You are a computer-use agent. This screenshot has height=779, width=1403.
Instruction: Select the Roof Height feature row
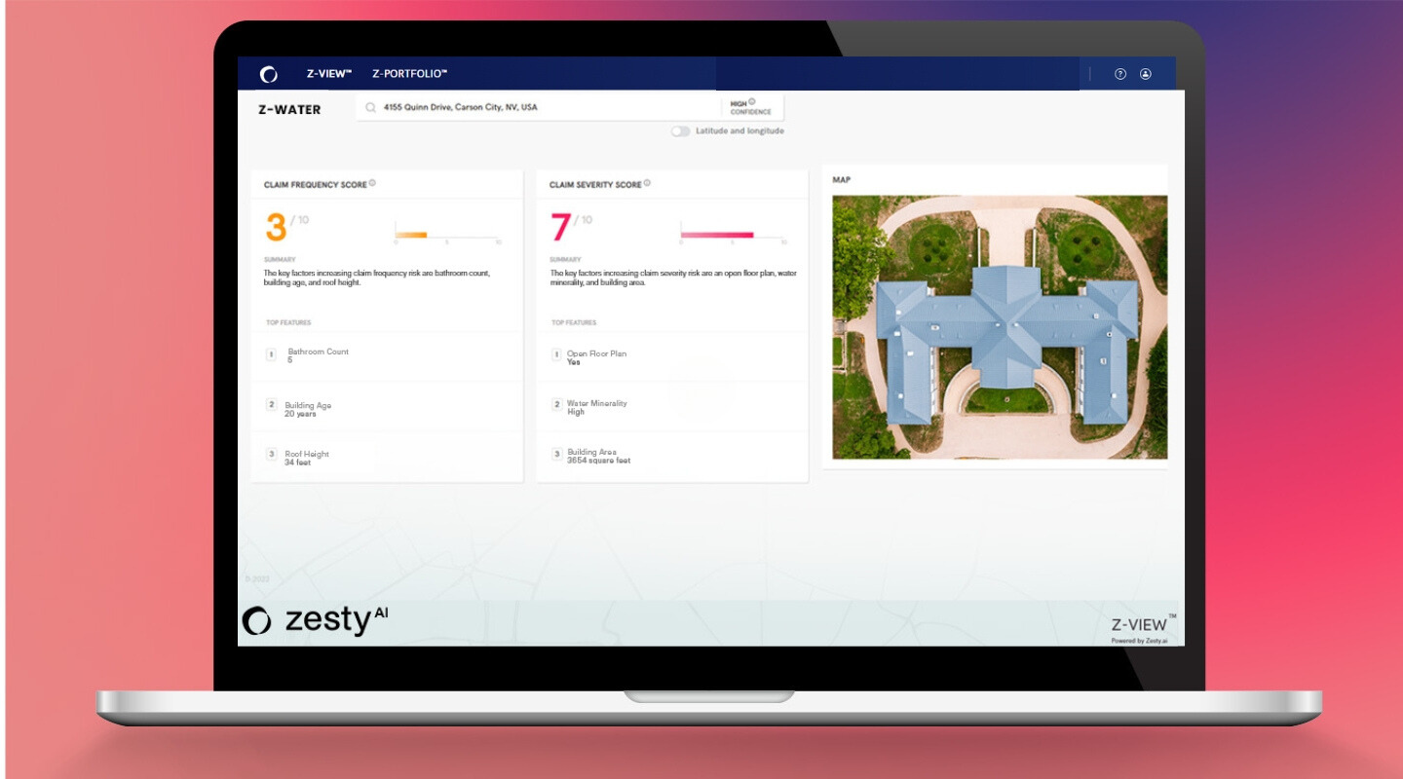[x=387, y=458]
